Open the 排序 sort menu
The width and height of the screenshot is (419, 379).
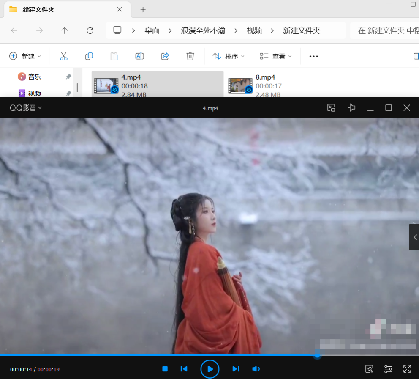click(x=229, y=56)
